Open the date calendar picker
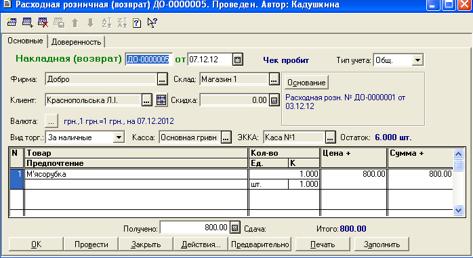This screenshot has height=258, width=473. 238,60
